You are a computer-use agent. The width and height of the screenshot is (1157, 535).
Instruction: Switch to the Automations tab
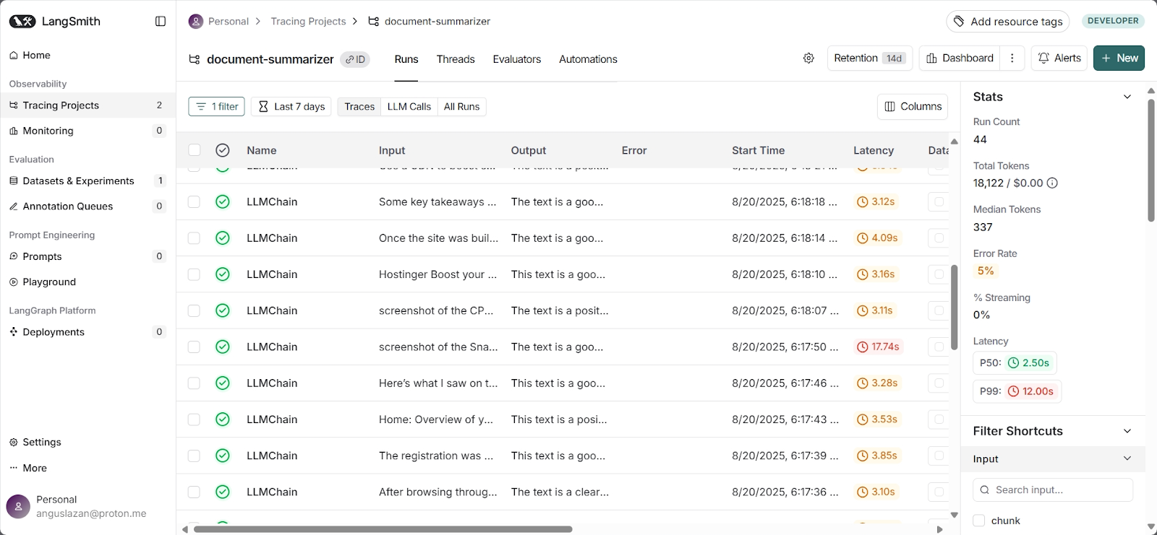588,59
